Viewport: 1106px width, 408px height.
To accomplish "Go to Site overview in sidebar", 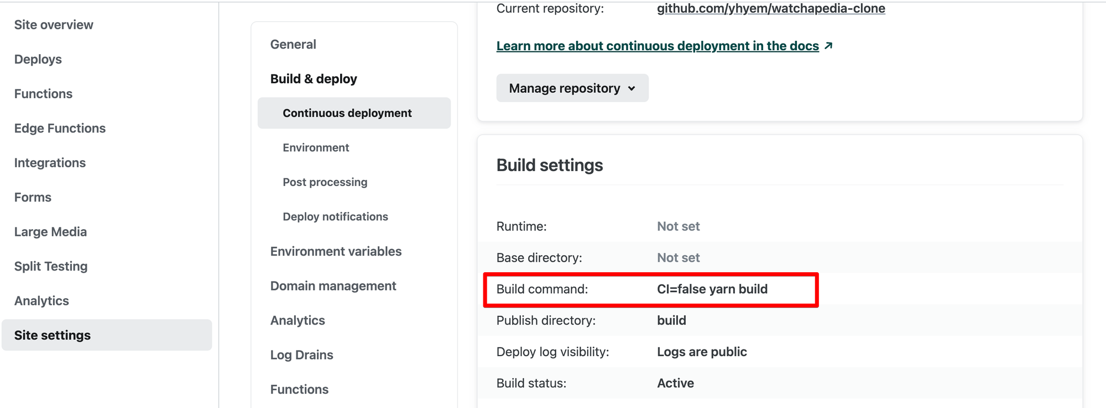I will click(54, 25).
